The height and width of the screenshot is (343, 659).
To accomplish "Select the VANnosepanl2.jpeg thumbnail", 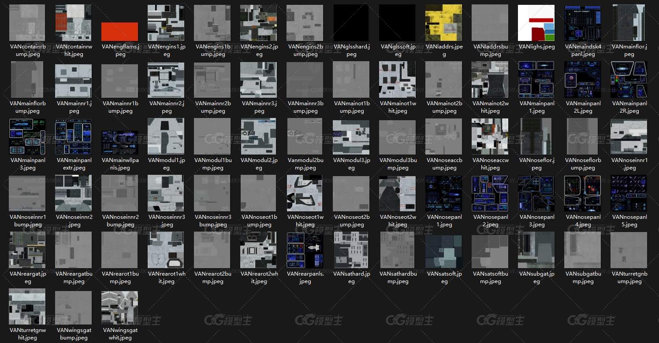I will [x=490, y=193].
